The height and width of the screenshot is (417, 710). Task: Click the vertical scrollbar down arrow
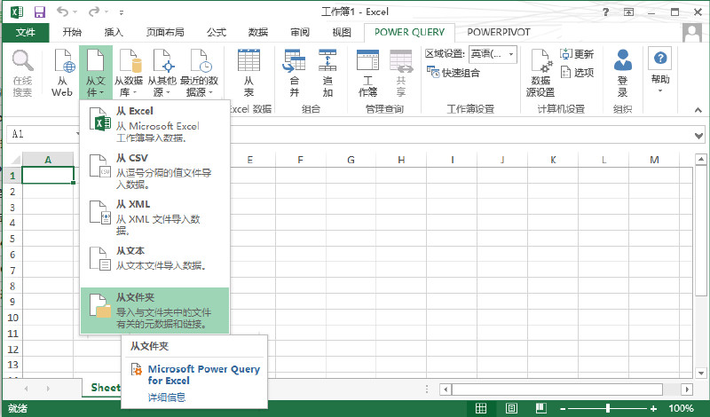pyautogui.click(x=700, y=373)
